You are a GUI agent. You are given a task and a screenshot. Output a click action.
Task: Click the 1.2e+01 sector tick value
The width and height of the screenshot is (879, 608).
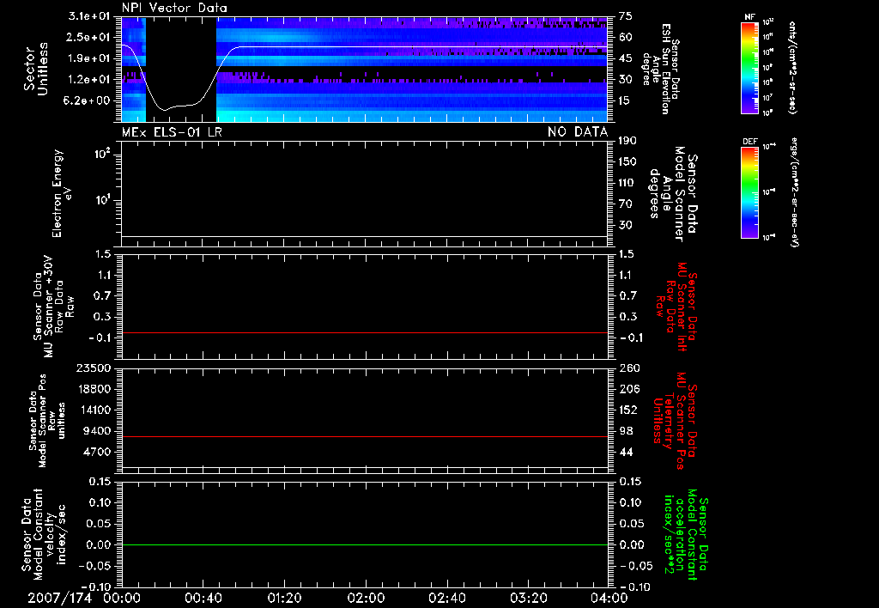[89, 80]
